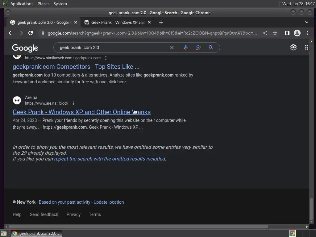Close the Google search tab

click(x=76, y=22)
